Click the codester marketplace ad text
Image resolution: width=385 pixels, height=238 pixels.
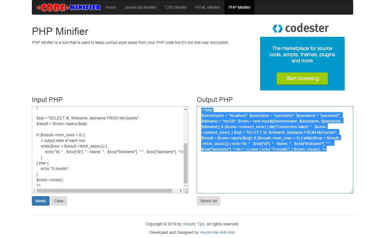302,55
